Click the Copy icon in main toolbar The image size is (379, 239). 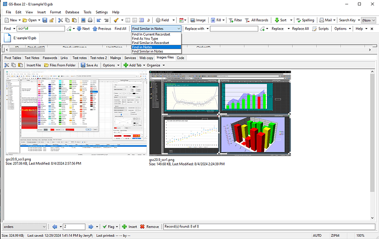(x=68, y=20)
